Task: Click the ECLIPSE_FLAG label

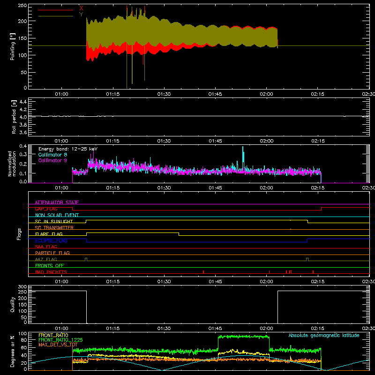Action: 51,240
